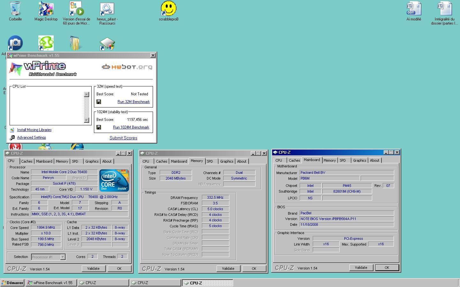Click the Advanced Settings wrench icon
This screenshot has height=287, width=460.
[x=12, y=137]
